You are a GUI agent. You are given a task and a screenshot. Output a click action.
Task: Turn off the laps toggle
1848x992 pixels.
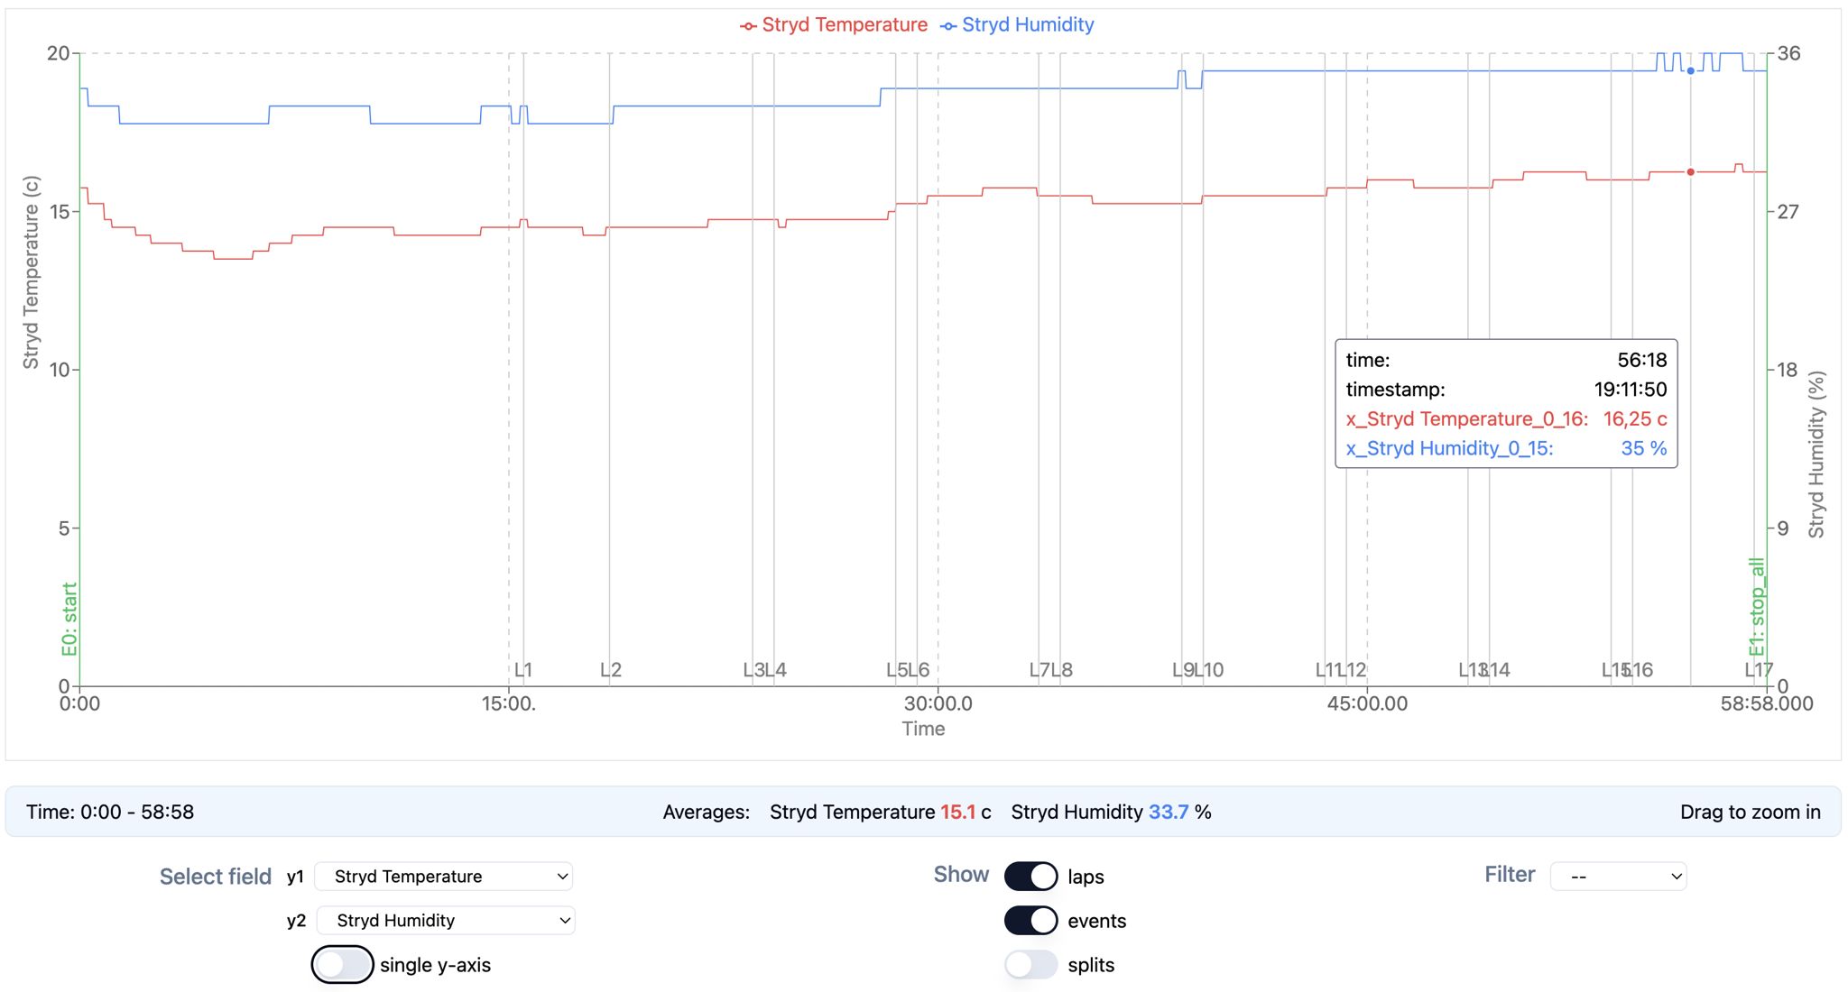point(1030,876)
